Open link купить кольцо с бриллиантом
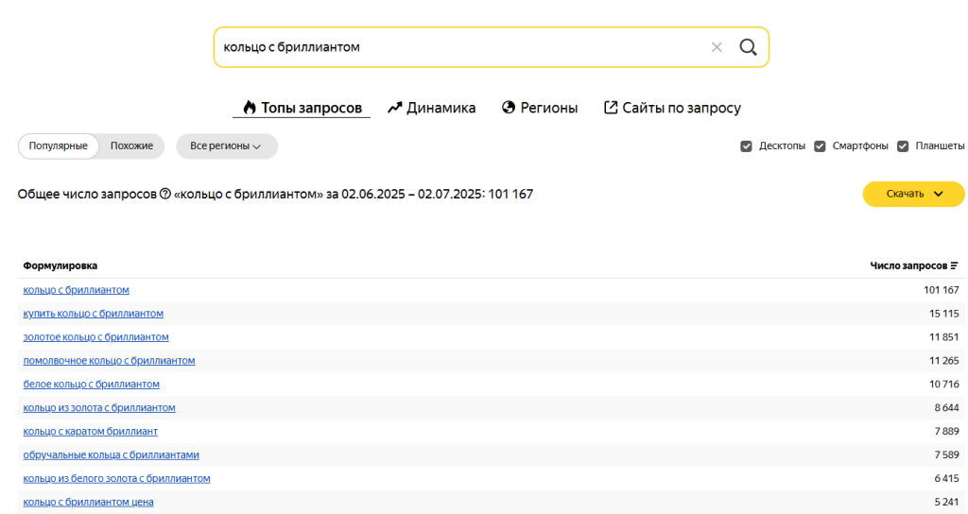Image resolution: width=968 pixels, height=514 pixels. click(94, 314)
